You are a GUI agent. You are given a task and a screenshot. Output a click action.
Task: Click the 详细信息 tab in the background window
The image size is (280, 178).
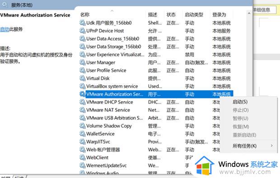(x=261, y=10)
